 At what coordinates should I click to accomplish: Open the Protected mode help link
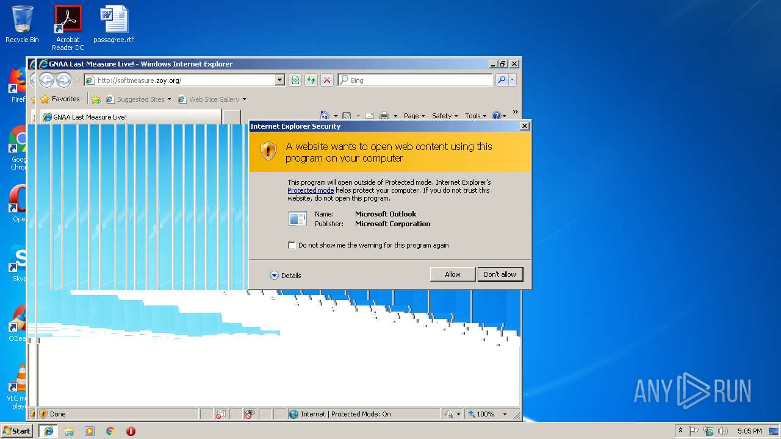point(311,190)
